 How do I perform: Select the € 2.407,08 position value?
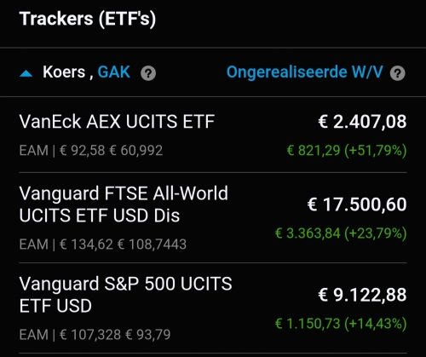click(x=362, y=122)
